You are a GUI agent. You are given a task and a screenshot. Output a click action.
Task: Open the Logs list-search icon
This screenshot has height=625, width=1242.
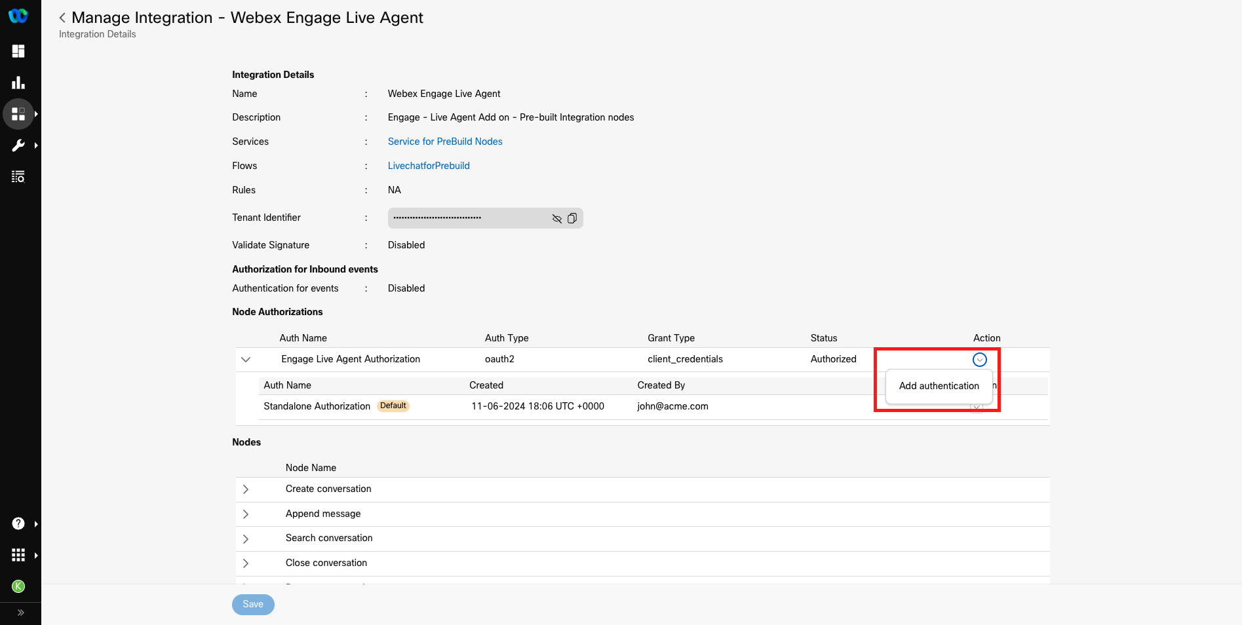click(x=18, y=177)
